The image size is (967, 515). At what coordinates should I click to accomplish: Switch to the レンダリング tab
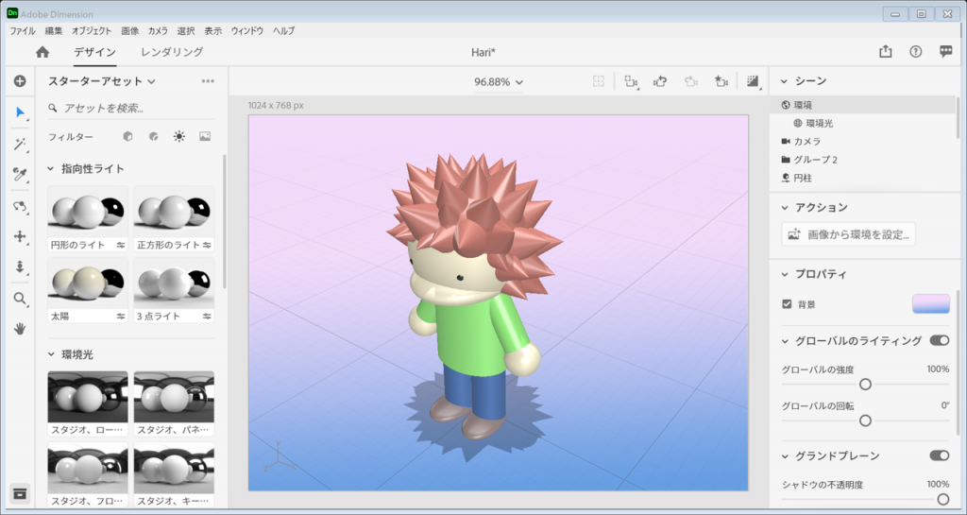point(172,52)
